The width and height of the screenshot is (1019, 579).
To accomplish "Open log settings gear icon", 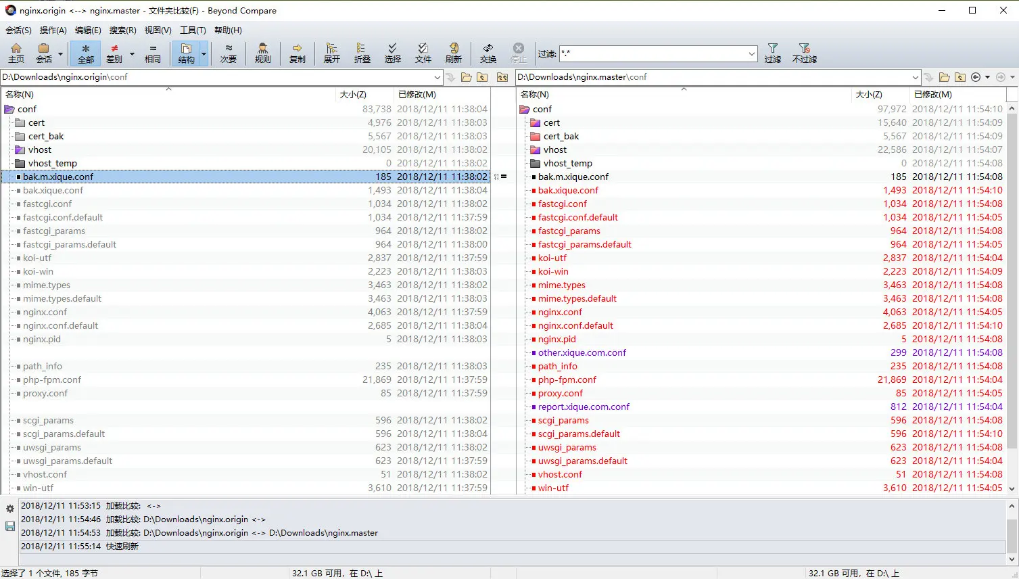I will click(10, 509).
